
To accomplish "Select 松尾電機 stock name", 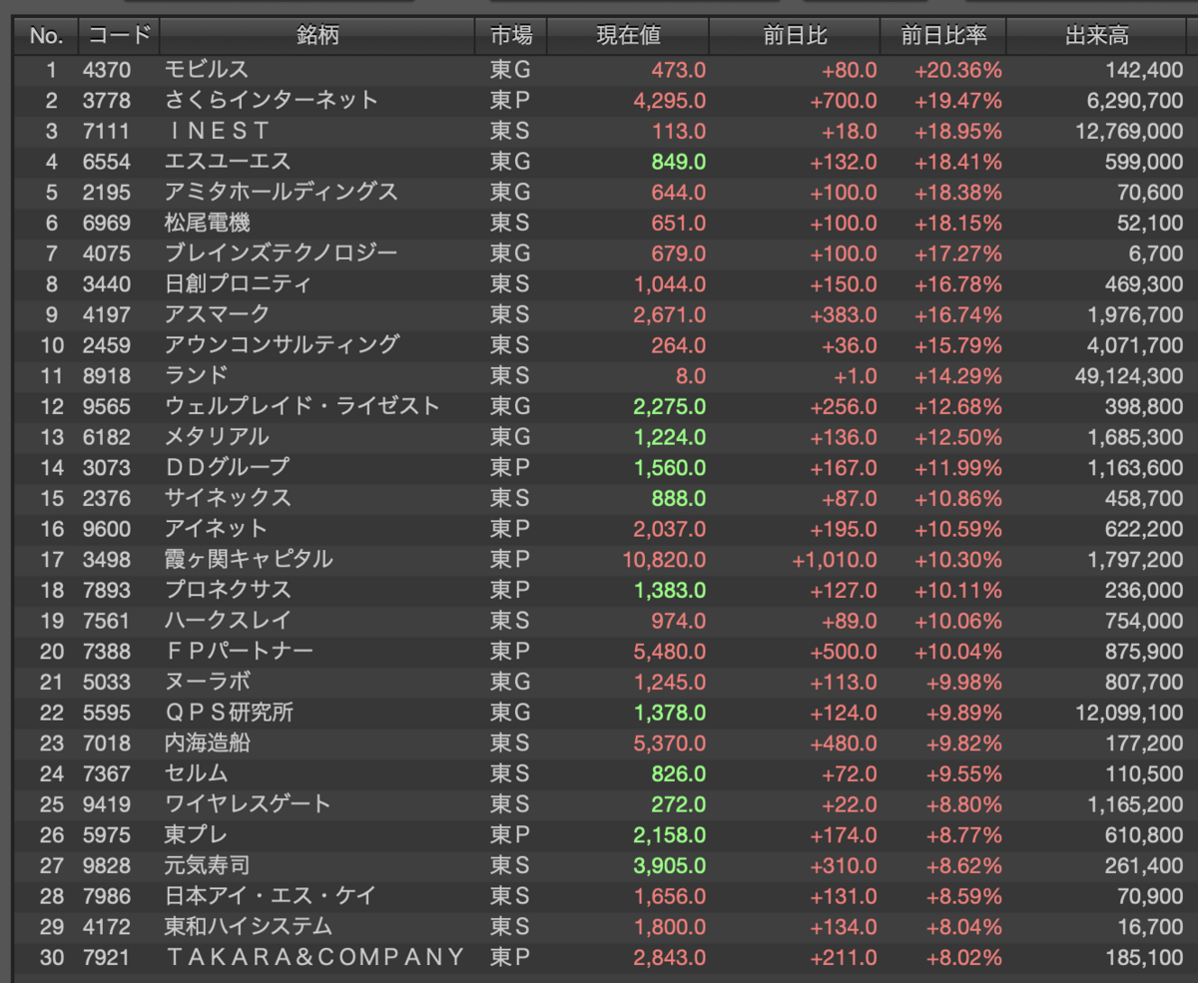I will click(x=206, y=223).
